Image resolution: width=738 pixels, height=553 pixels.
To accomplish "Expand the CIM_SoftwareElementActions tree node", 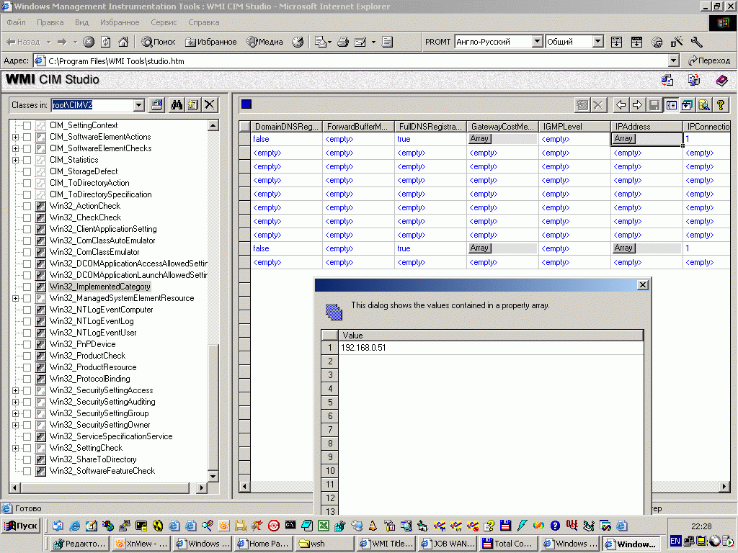I will [x=16, y=137].
